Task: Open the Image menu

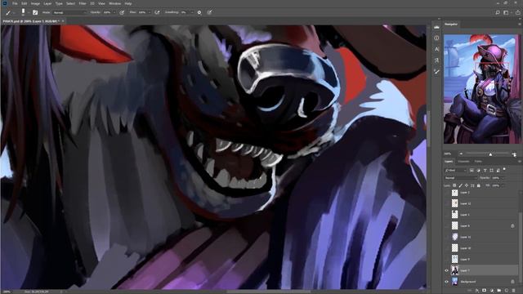Action: pos(35,3)
